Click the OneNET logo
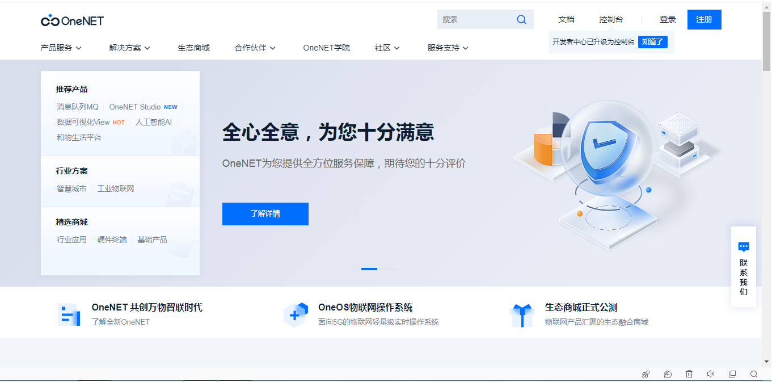 coord(72,21)
